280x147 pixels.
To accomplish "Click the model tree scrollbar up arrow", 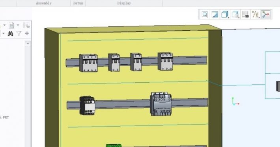I will pyautogui.click(x=28, y=44).
